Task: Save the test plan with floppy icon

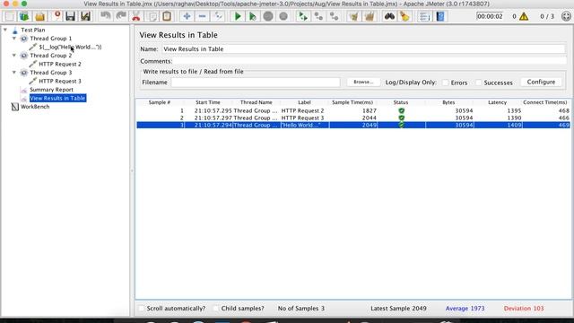Action: (x=70, y=16)
